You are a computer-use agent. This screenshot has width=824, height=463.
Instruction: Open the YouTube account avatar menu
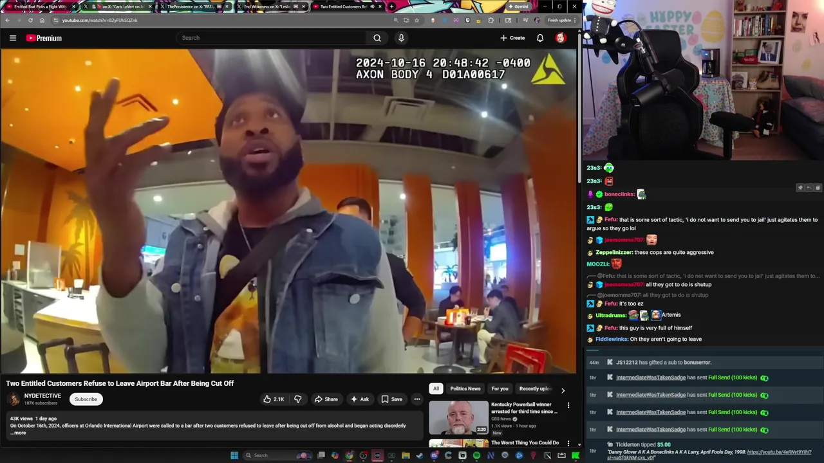point(561,38)
